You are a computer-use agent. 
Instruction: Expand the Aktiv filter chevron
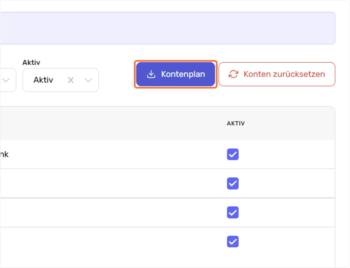click(88, 80)
